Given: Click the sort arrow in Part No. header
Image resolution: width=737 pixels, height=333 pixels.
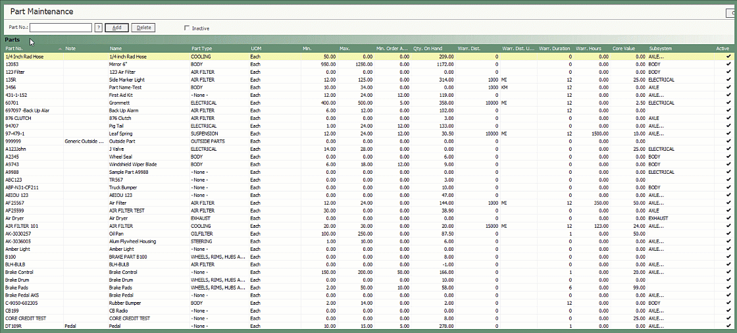Looking at the screenshot, I should click(60, 49).
